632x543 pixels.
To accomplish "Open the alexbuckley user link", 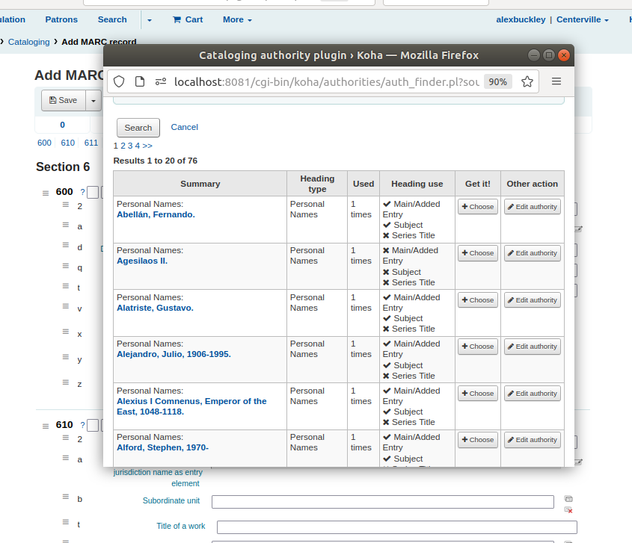I will tap(521, 19).
